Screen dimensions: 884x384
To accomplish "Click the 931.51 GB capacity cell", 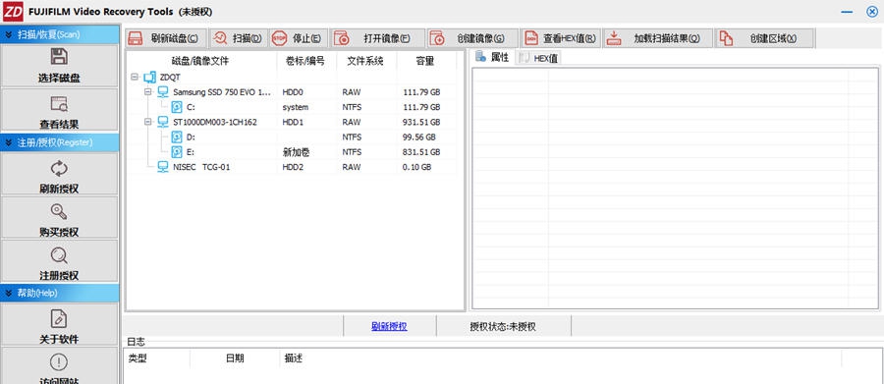I will tap(421, 122).
